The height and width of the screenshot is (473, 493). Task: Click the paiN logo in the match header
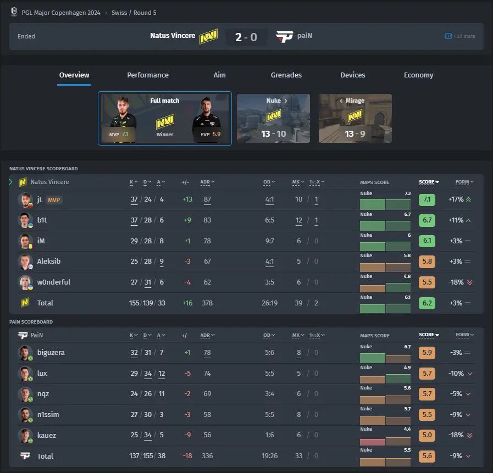coord(285,36)
